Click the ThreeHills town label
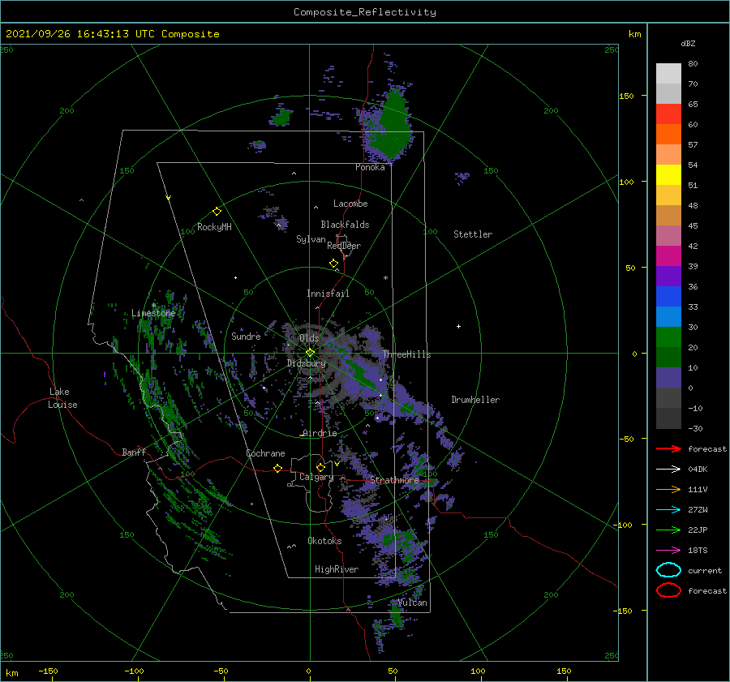This screenshot has width=730, height=682. tap(406, 354)
